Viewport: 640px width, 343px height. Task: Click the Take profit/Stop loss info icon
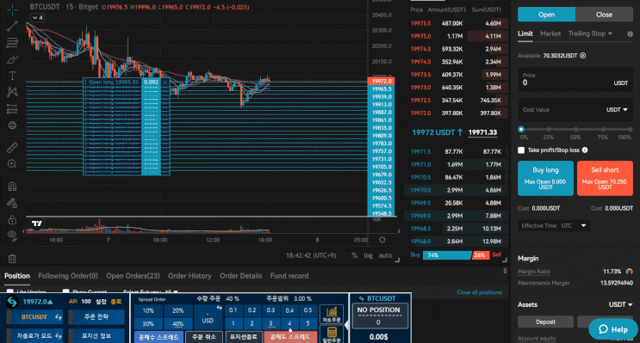(x=585, y=150)
